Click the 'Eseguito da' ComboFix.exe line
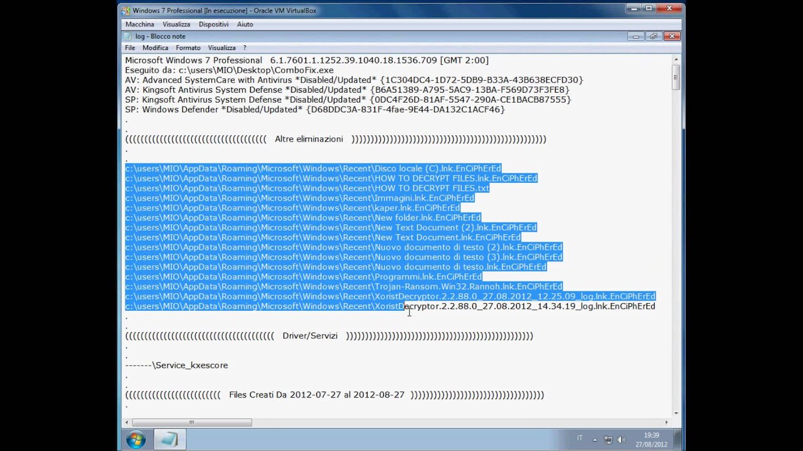803x451 pixels. 229,70
